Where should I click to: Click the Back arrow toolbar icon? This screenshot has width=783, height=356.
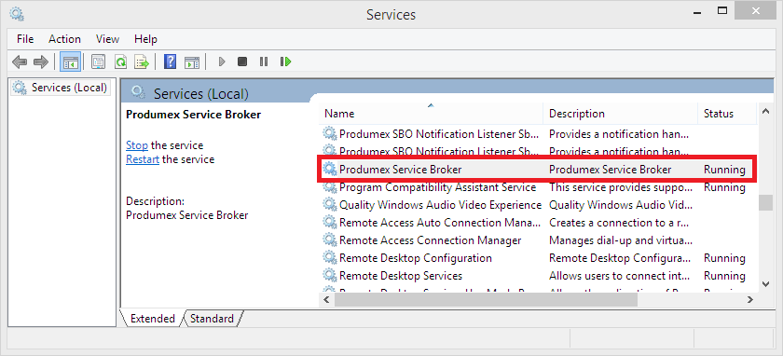(x=20, y=62)
